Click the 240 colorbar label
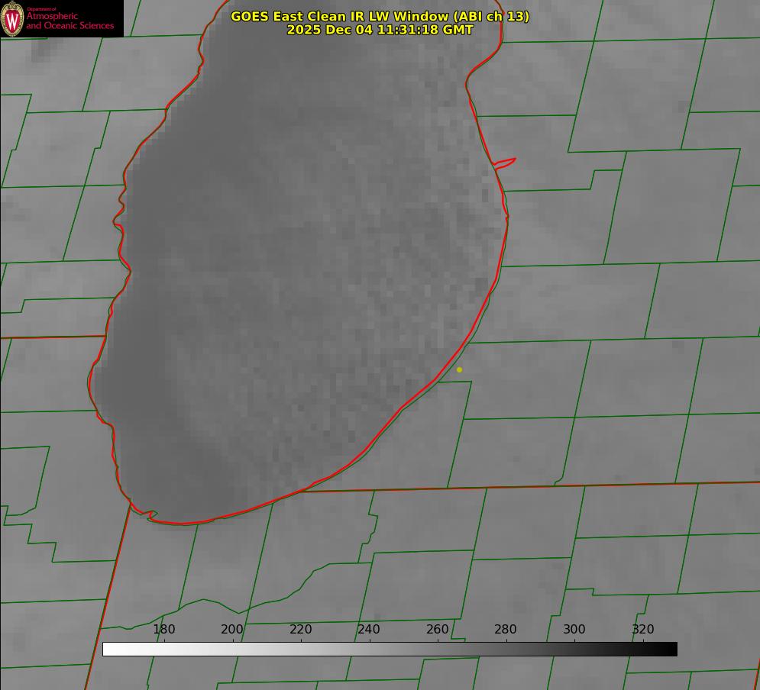This screenshot has width=760, height=690. pos(369,629)
